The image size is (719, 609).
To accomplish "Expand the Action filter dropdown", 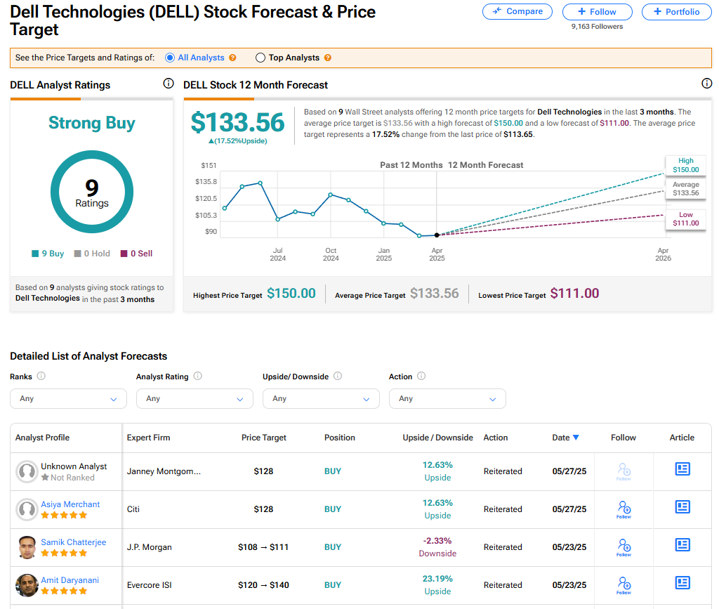I will [447, 398].
